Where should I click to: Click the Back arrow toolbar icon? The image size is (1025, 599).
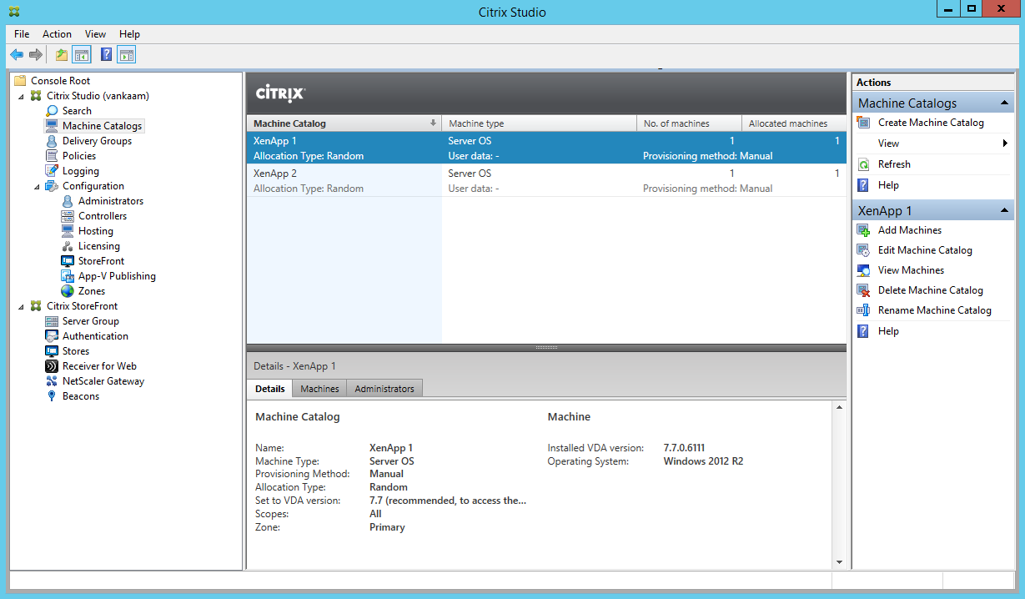pyautogui.click(x=17, y=55)
